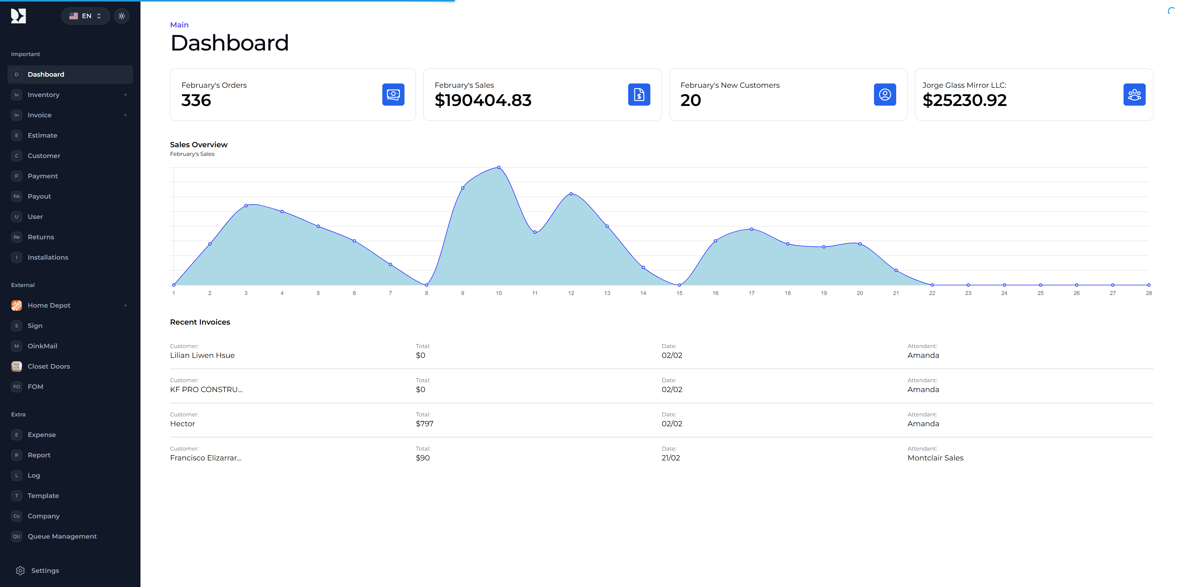This screenshot has width=1183, height=587.
Task: Open the Hector recent invoice row
Action: 182,423
